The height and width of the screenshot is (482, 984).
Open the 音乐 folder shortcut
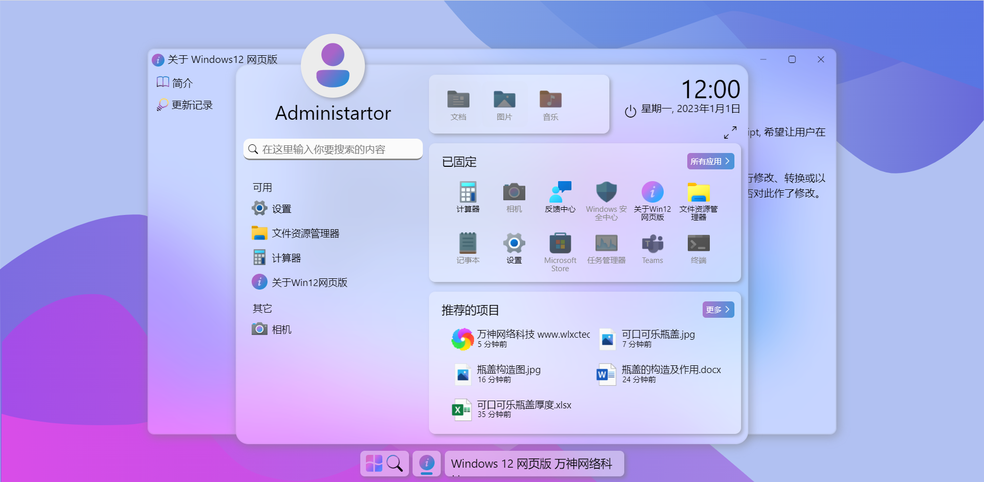click(550, 105)
